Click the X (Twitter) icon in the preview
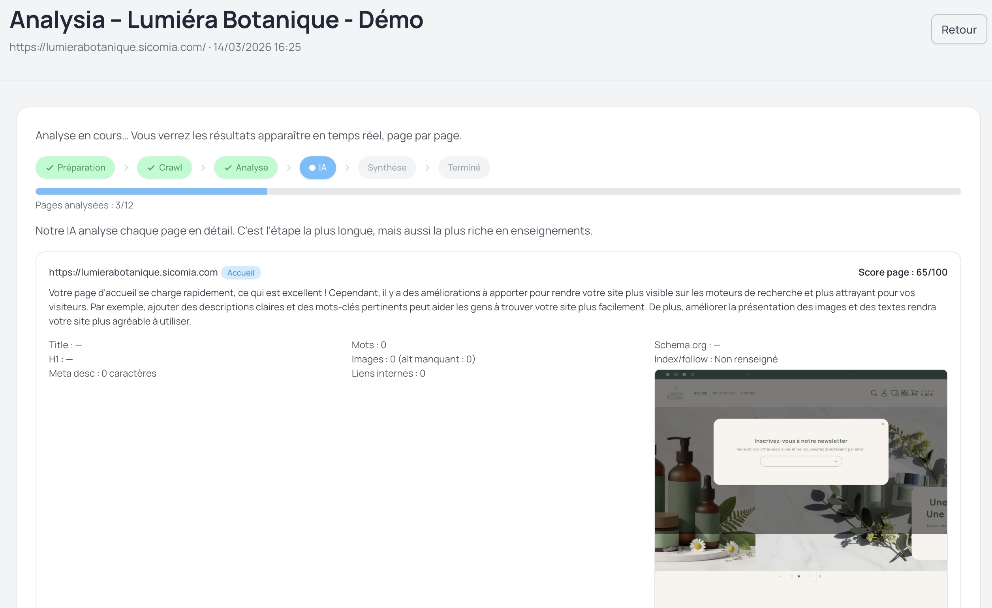 [693, 375]
